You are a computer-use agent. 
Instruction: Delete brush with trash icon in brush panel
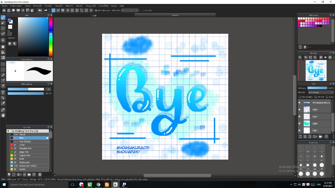click(40, 174)
